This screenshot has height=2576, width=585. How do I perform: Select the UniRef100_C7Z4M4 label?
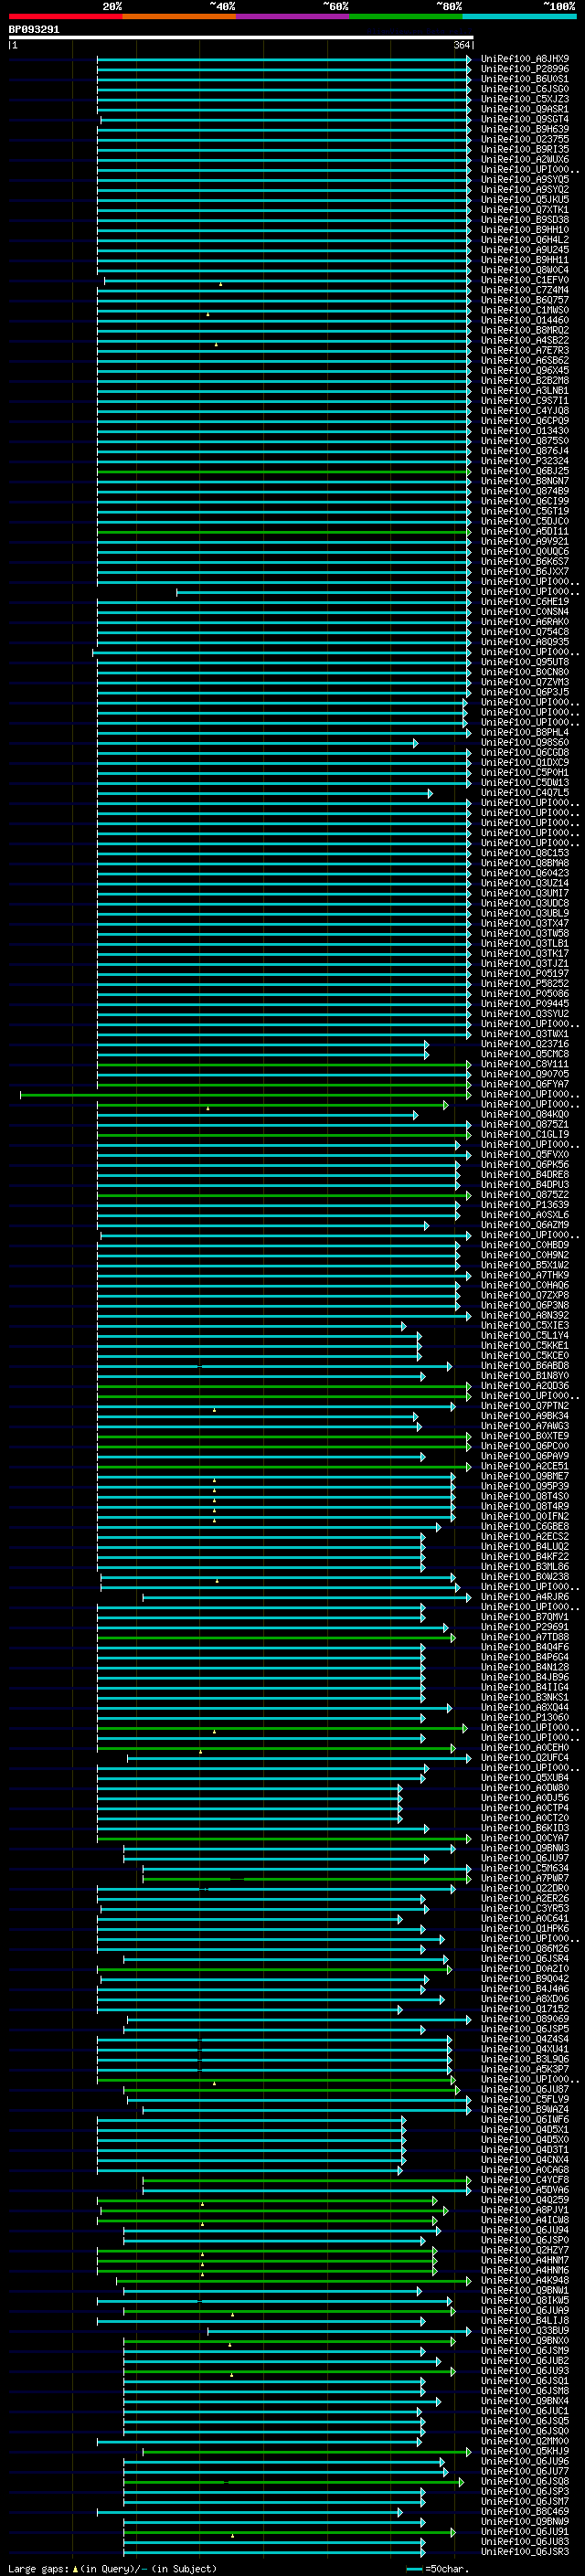(525, 290)
